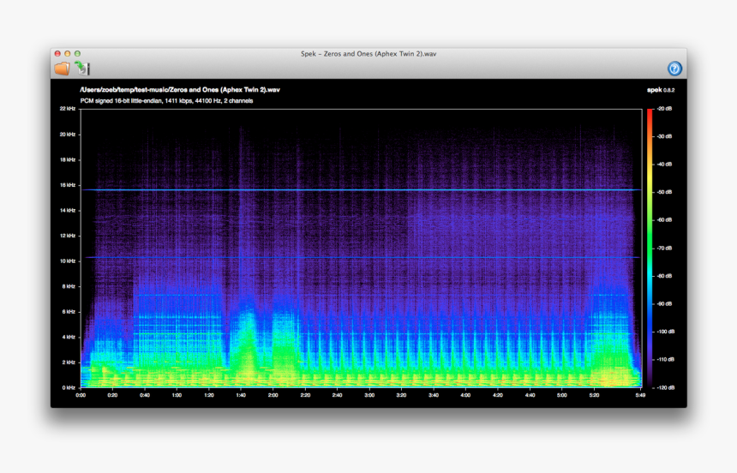737x473 pixels.
Task: Click the '-30 dB' scale label
Action: [664, 136]
